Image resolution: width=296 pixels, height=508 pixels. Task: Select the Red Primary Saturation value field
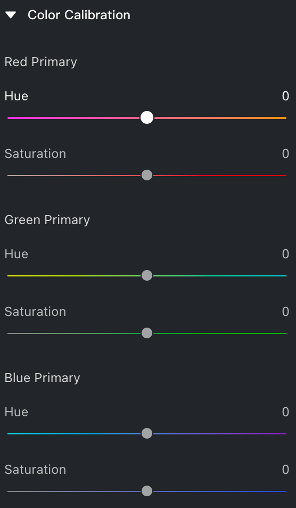(285, 154)
